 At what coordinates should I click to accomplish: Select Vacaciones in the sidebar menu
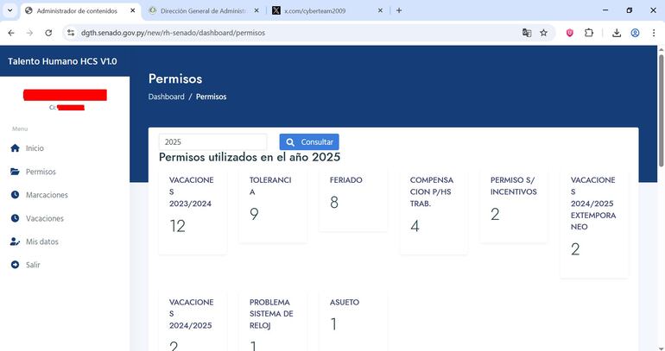coord(44,218)
